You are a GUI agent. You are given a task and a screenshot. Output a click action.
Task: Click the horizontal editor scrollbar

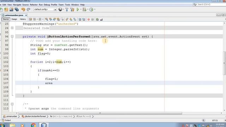[100, 113]
